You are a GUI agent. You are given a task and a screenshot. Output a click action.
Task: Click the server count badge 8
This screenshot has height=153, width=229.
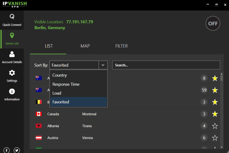204,78
